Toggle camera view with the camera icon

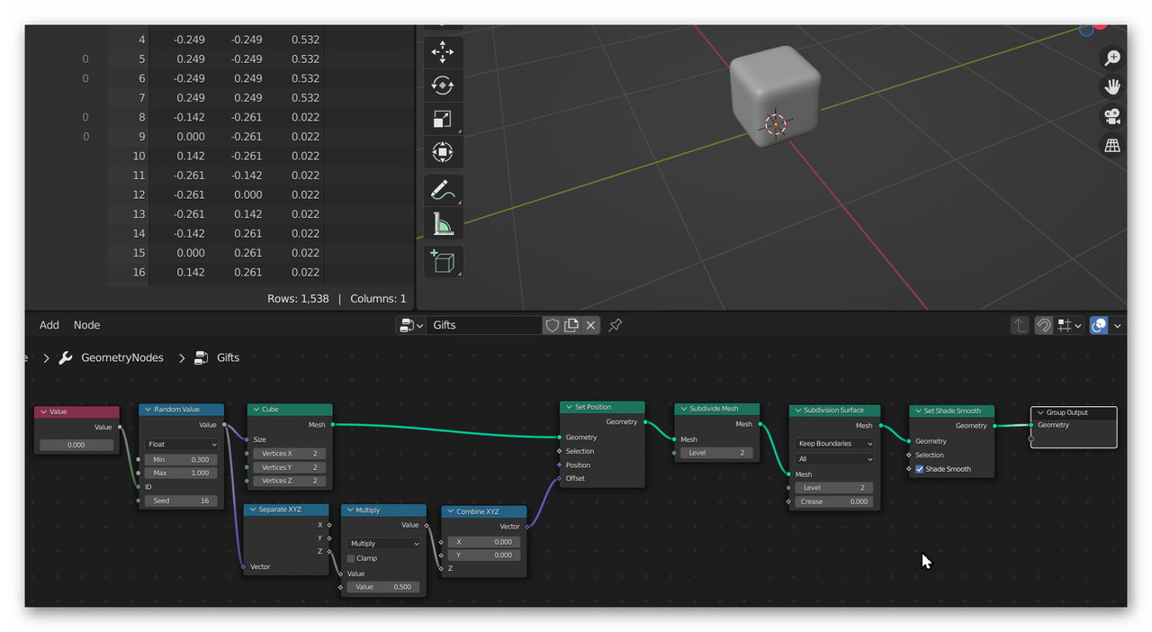(x=1112, y=116)
